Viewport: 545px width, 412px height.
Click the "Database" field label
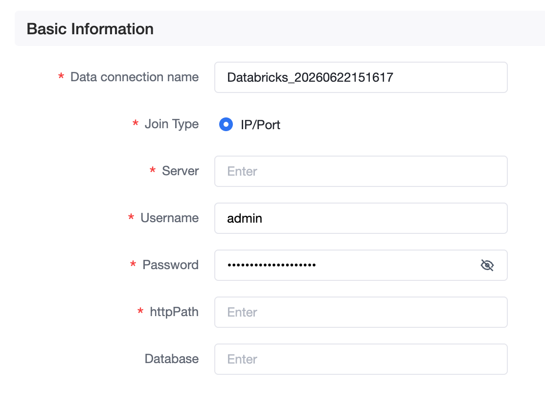(x=172, y=359)
